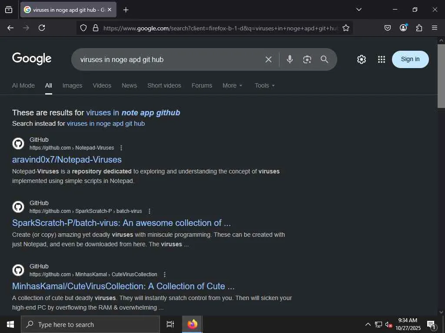Open the Firefox hamburger menu

[x=435, y=28]
